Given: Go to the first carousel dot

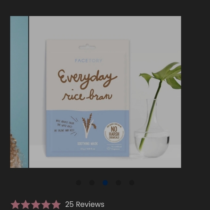Looking at the screenshot, I should [x=79, y=183].
